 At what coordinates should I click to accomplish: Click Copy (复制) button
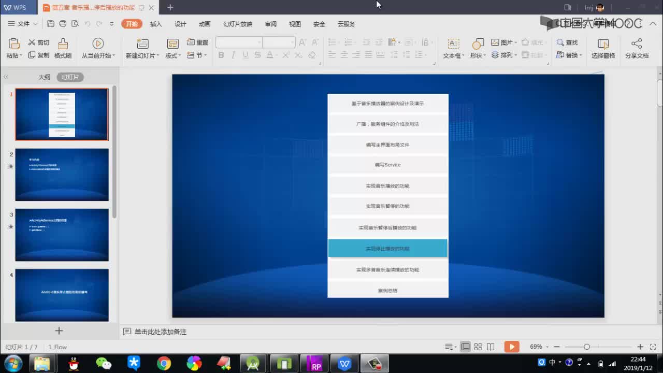[39, 55]
